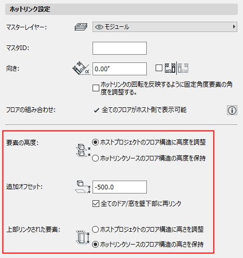Click the ホットリンク設定 panel header
The height and width of the screenshot is (258, 243).
(121, 9)
